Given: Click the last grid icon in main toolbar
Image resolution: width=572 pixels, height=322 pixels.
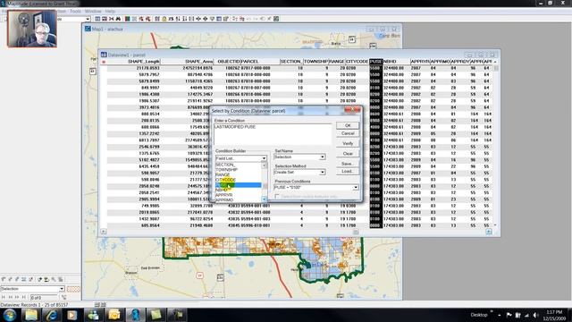Looking at the screenshot, I should pos(276,19).
